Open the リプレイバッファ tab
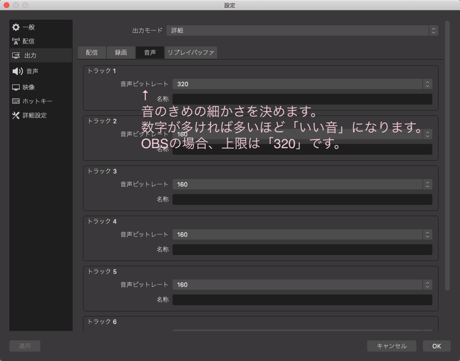The width and height of the screenshot is (460, 361). (191, 52)
